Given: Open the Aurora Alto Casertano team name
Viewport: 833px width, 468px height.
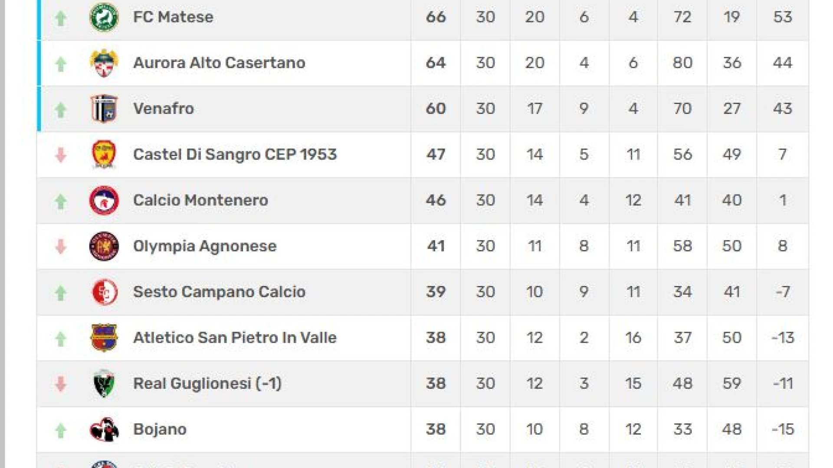Looking at the screenshot, I should point(219,63).
